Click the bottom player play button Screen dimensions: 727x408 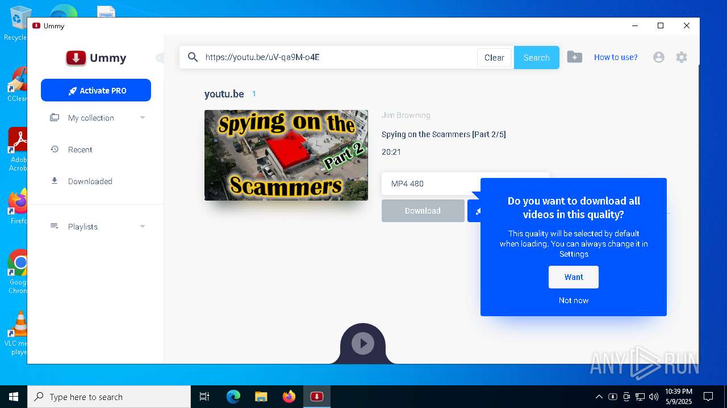[x=363, y=343]
